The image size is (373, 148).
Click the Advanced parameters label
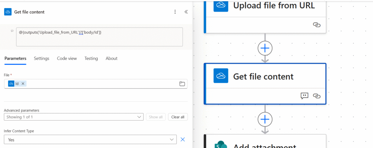(21, 110)
